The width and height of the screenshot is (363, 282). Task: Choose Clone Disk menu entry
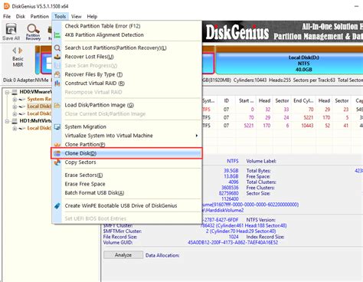coord(127,153)
